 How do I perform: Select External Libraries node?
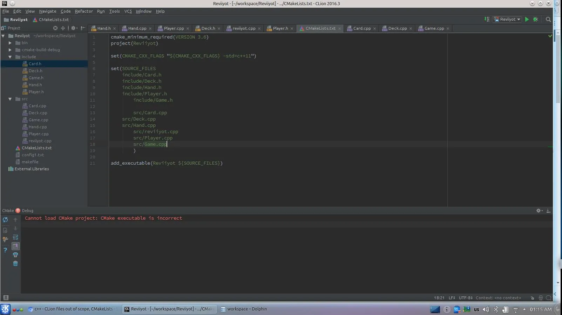32,169
